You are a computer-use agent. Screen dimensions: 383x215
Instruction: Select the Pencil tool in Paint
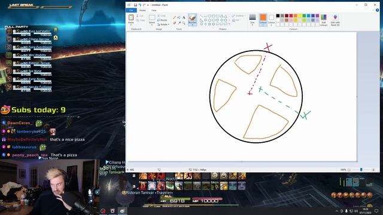coord(174,17)
